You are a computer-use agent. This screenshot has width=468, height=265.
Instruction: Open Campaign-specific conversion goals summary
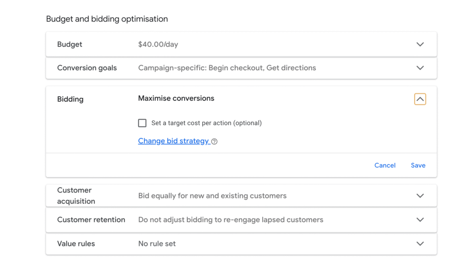227,68
